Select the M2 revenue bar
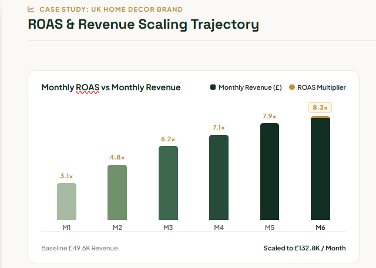Image resolution: width=376 pixels, height=268 pixels. coord(117,192)
